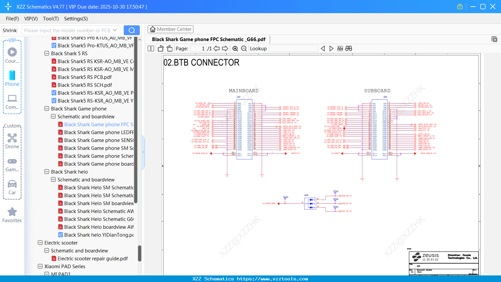The width and height of the screenshot is (501, 282).
Task: Rotate the page counterclockwise
Action: pos(161,49)
